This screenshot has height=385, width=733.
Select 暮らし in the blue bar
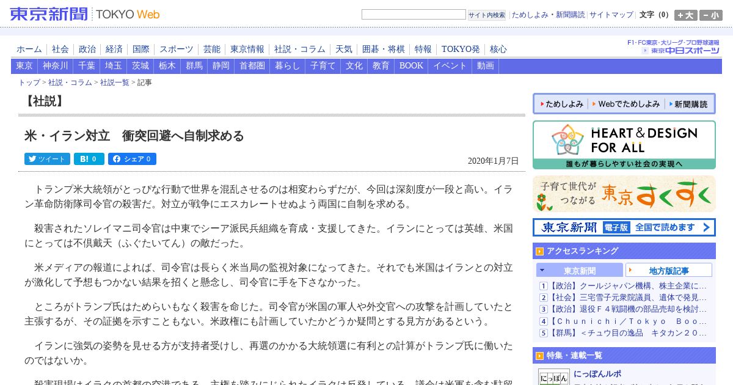click(x=288, y=66)
